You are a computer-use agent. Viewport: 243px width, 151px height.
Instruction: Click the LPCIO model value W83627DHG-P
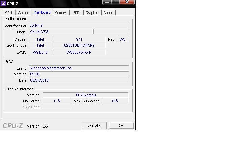pyautogui.click(x=79, y=52)
